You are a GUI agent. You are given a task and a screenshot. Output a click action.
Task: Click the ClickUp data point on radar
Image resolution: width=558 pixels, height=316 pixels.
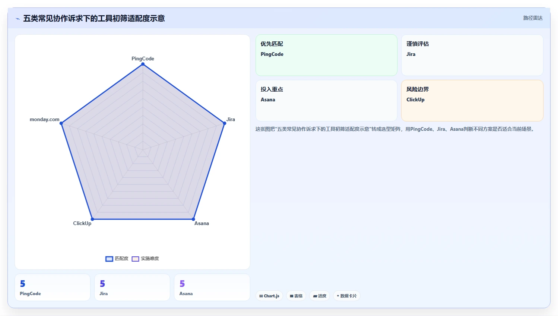pyautogui.click(x=92, y=219)
